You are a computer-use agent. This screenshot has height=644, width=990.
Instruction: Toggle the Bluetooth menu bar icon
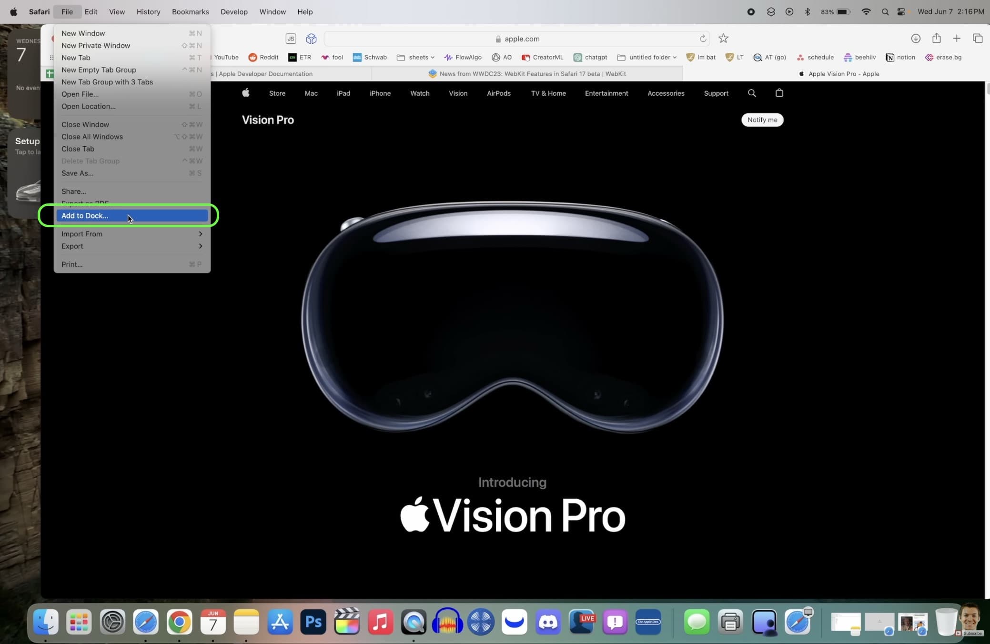coord(807,12)
